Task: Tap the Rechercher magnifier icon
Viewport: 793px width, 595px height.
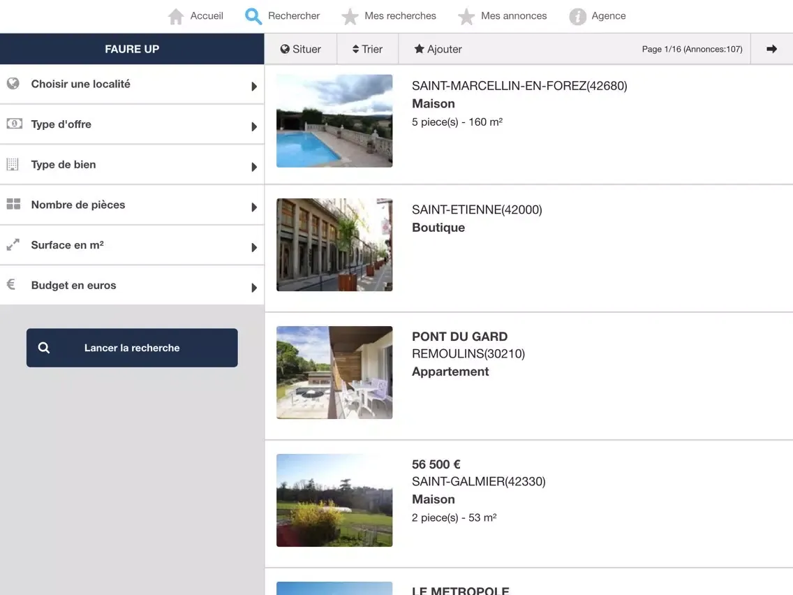Action: [253, 16]
